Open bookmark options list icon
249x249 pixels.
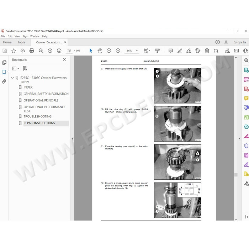15,68
